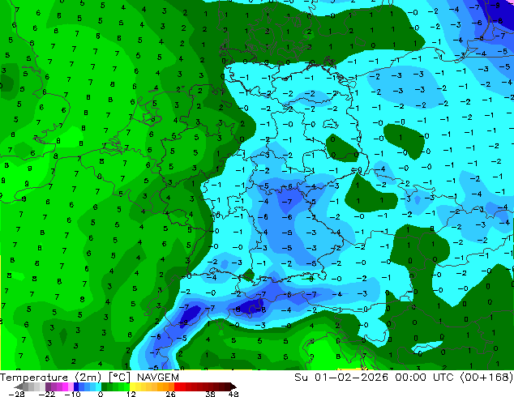The height and width of the screenshot is (397, 514).
Task: Click the legend value "48"
Action: (x=233, y=394)
